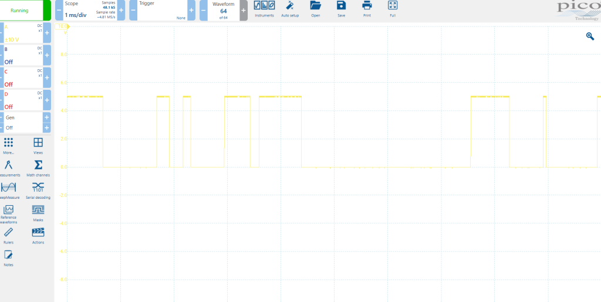Select the Rulers tool

(x=8, y=235)
